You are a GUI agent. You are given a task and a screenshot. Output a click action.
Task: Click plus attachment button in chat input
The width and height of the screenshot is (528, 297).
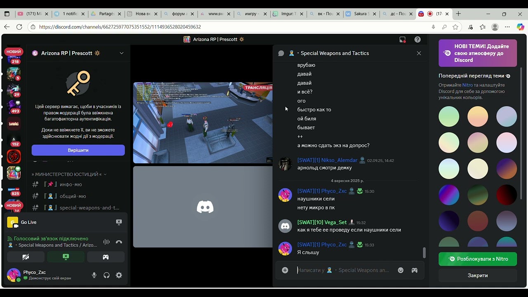coord(285,270)
